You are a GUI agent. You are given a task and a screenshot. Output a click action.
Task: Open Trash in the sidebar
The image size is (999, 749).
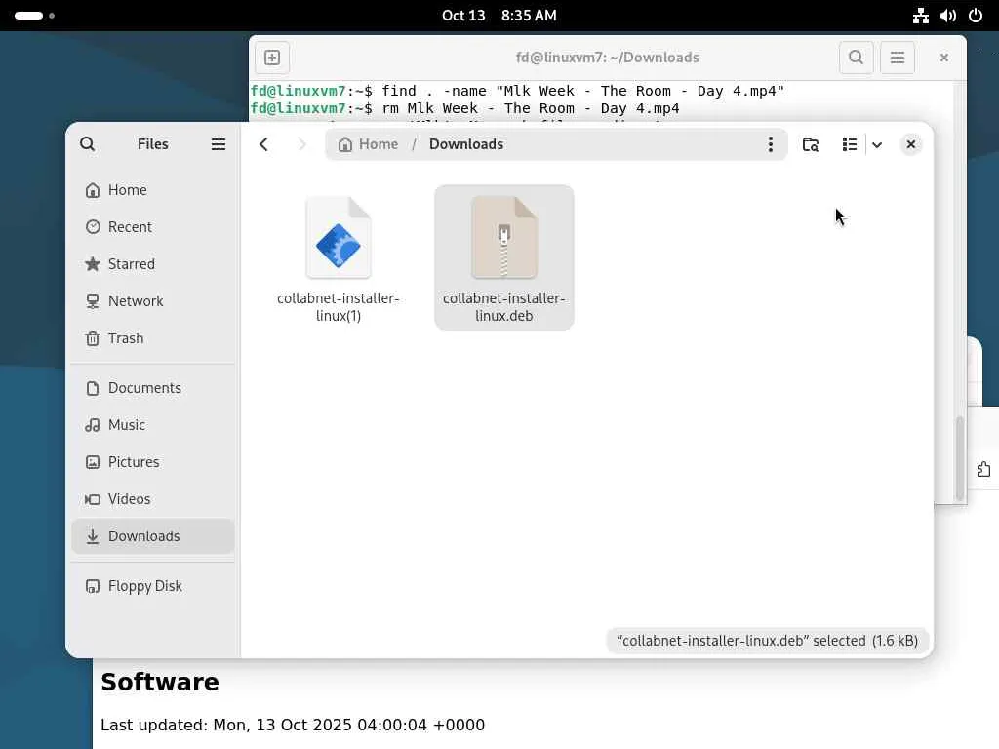click(153, 337)
